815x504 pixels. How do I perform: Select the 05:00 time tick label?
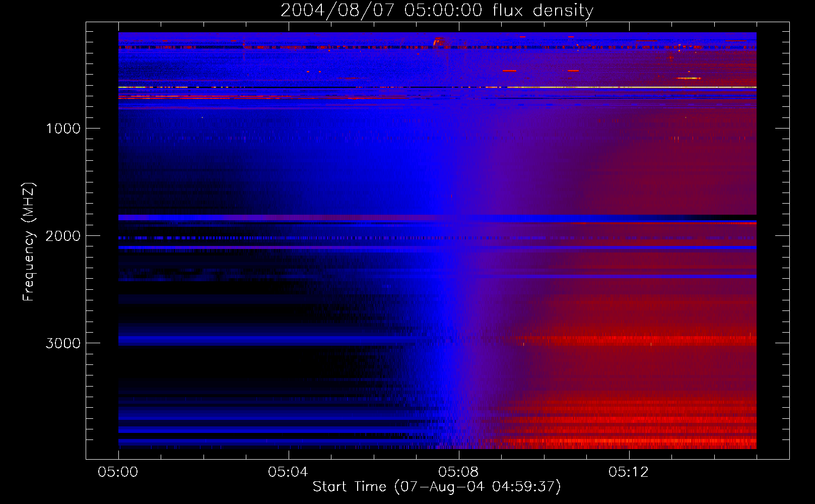click(118, 472)
